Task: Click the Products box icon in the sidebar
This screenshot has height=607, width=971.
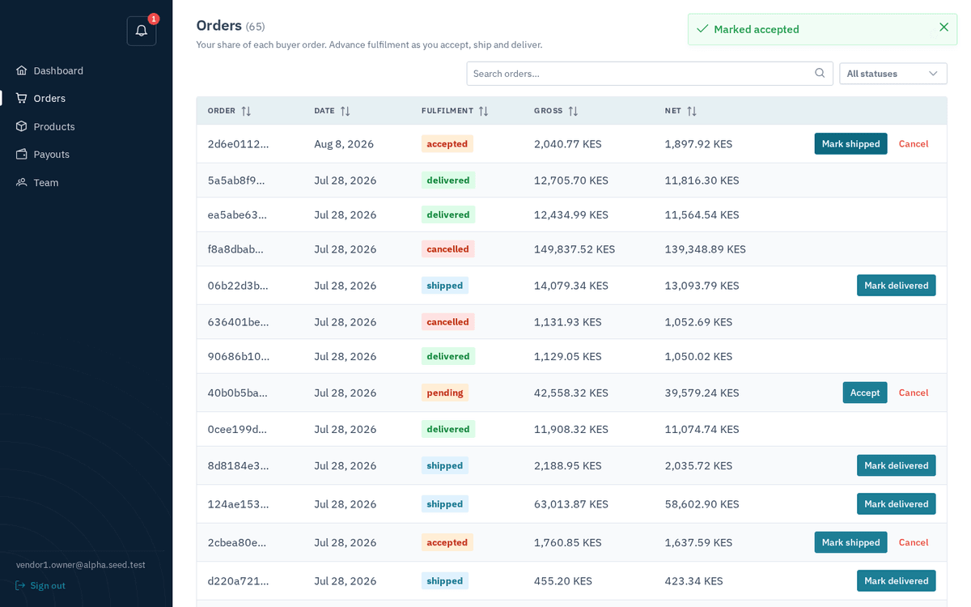Action: pos(22,126)
